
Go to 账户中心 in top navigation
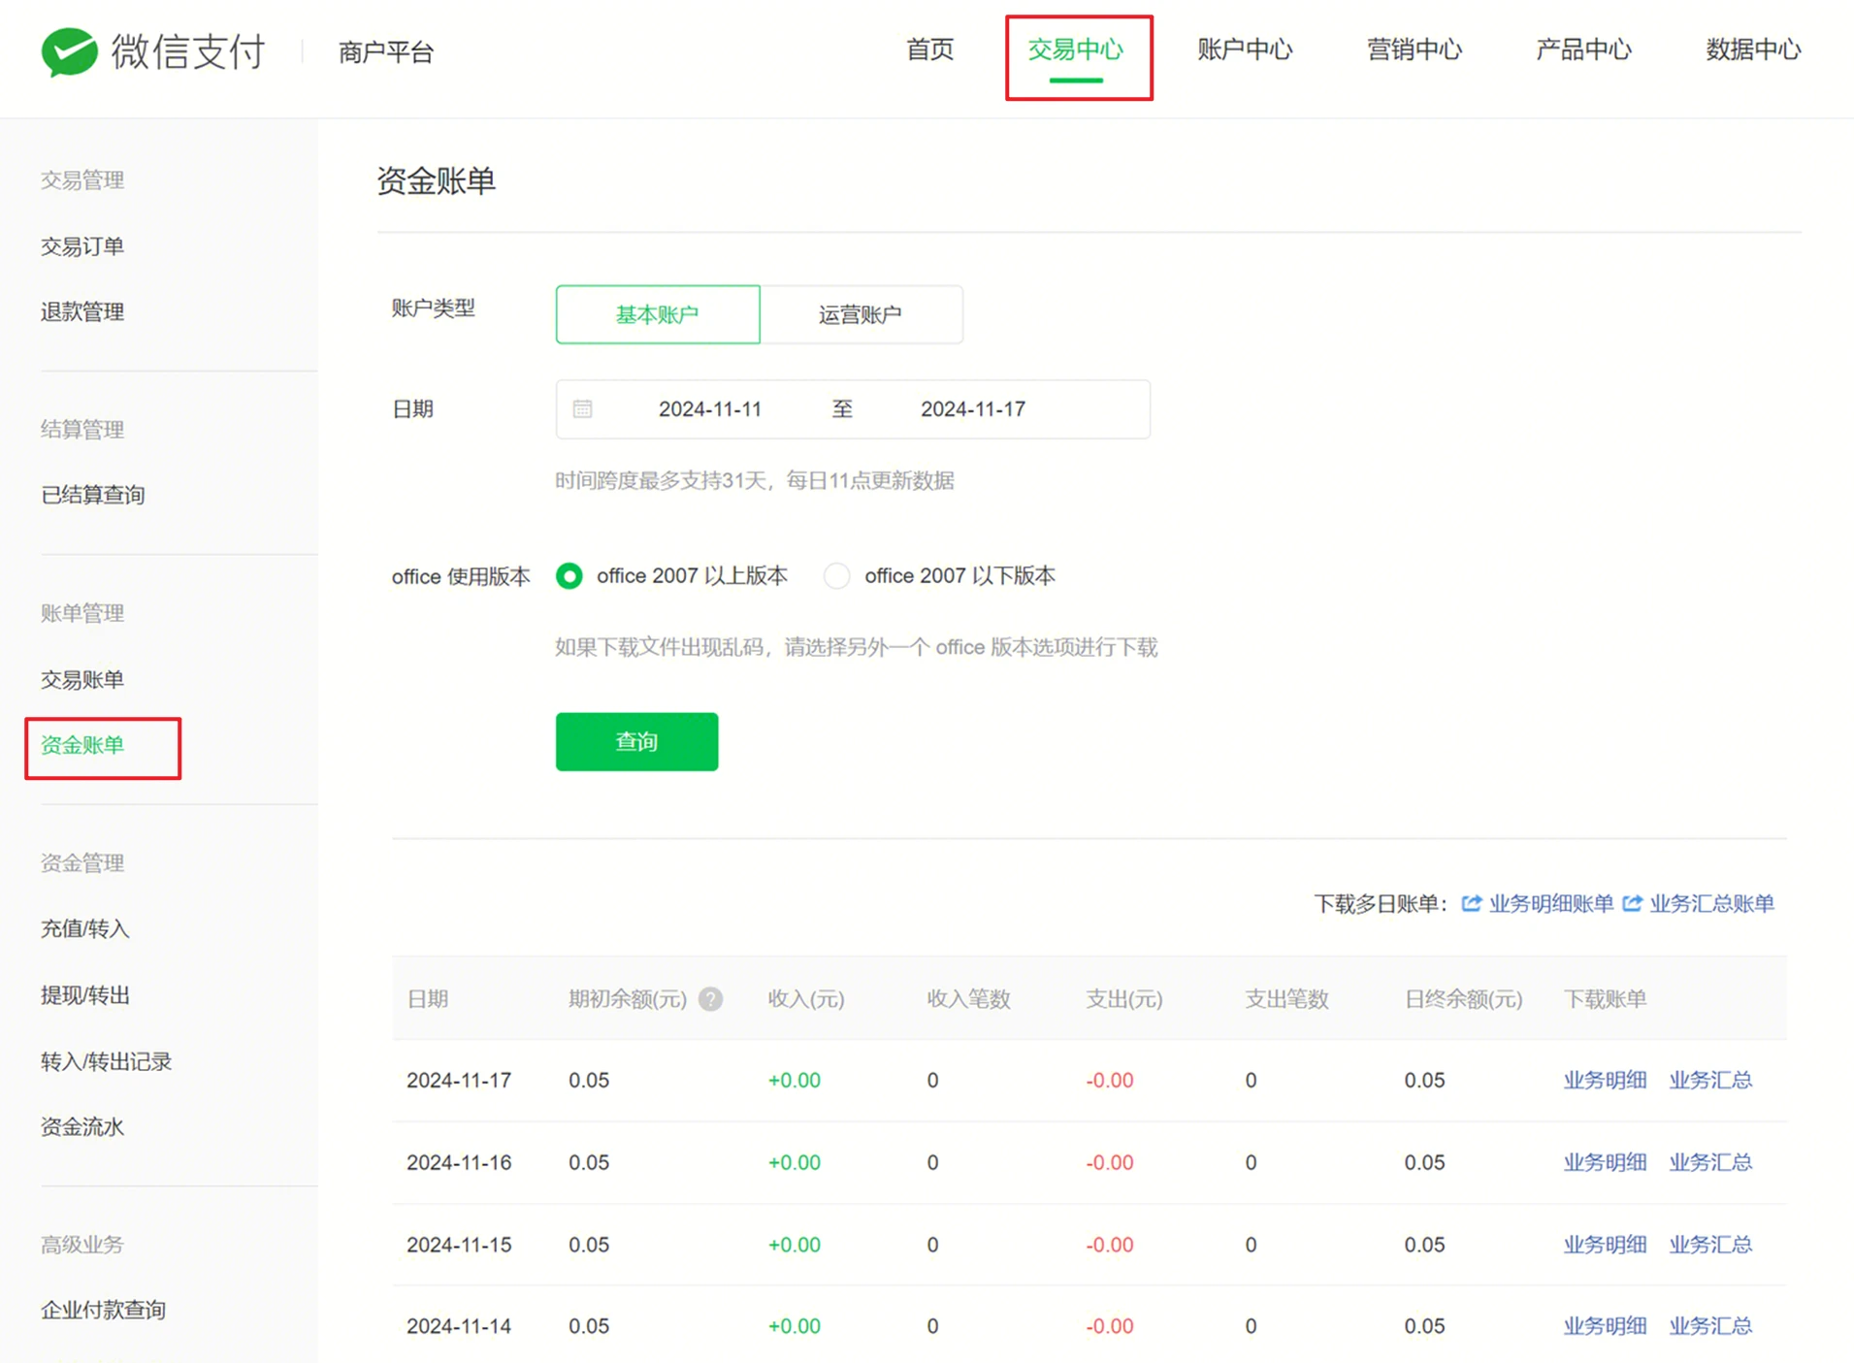pos(1245,49)
